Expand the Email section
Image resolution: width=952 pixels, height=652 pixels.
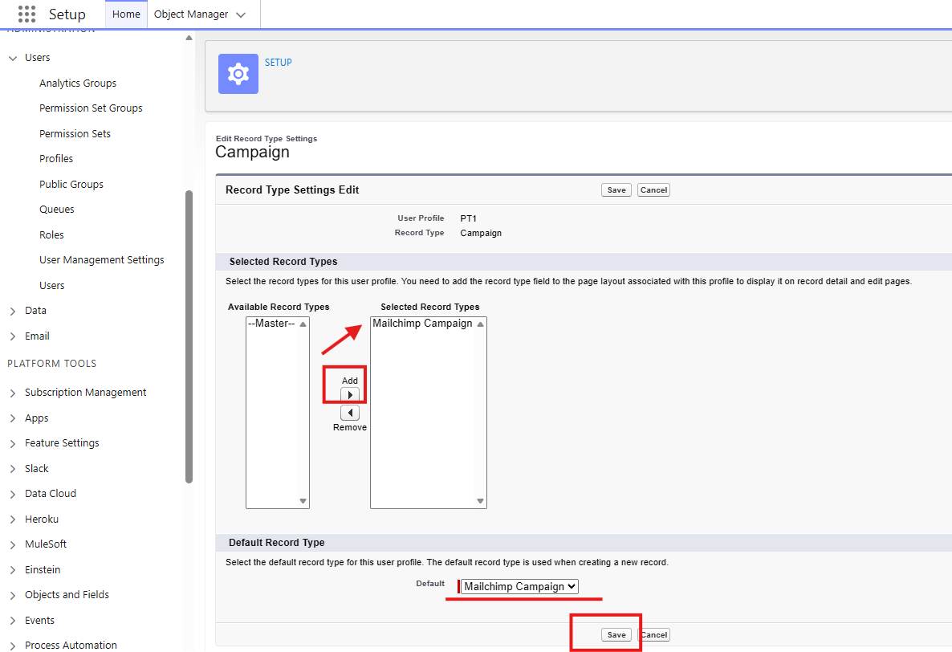click(13, 336)
